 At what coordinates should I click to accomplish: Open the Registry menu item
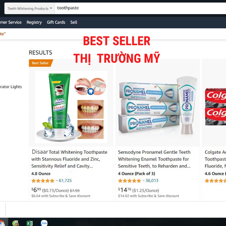pyautogui.click(x=34, y=22)
